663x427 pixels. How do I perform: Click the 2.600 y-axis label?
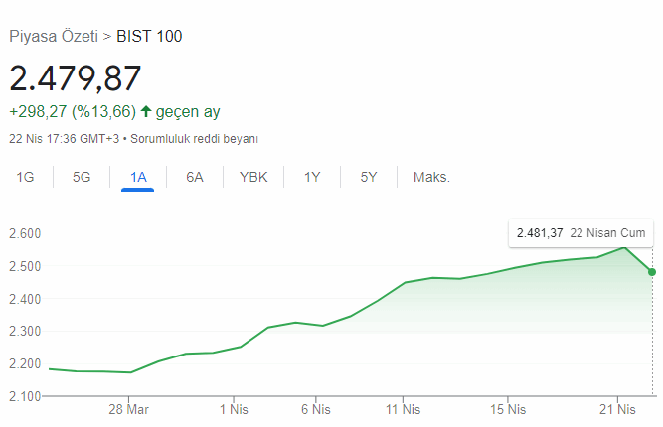click(x=25, y=233)
